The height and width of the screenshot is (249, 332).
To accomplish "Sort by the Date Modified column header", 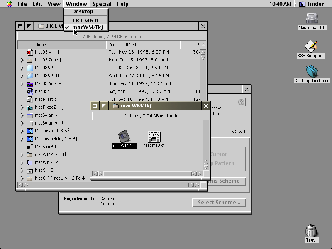I will pos(143,45).
